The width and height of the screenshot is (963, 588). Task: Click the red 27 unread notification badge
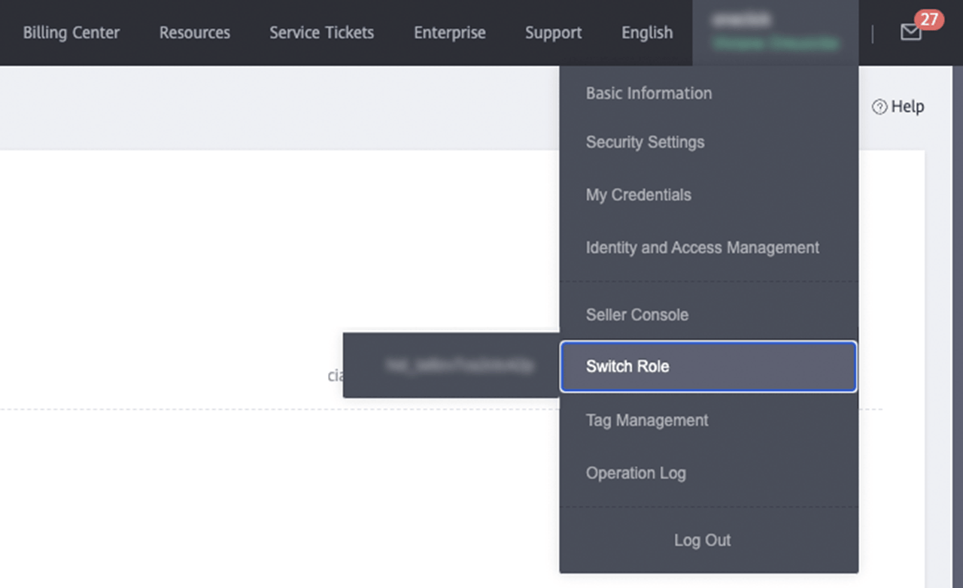point(929,19)
